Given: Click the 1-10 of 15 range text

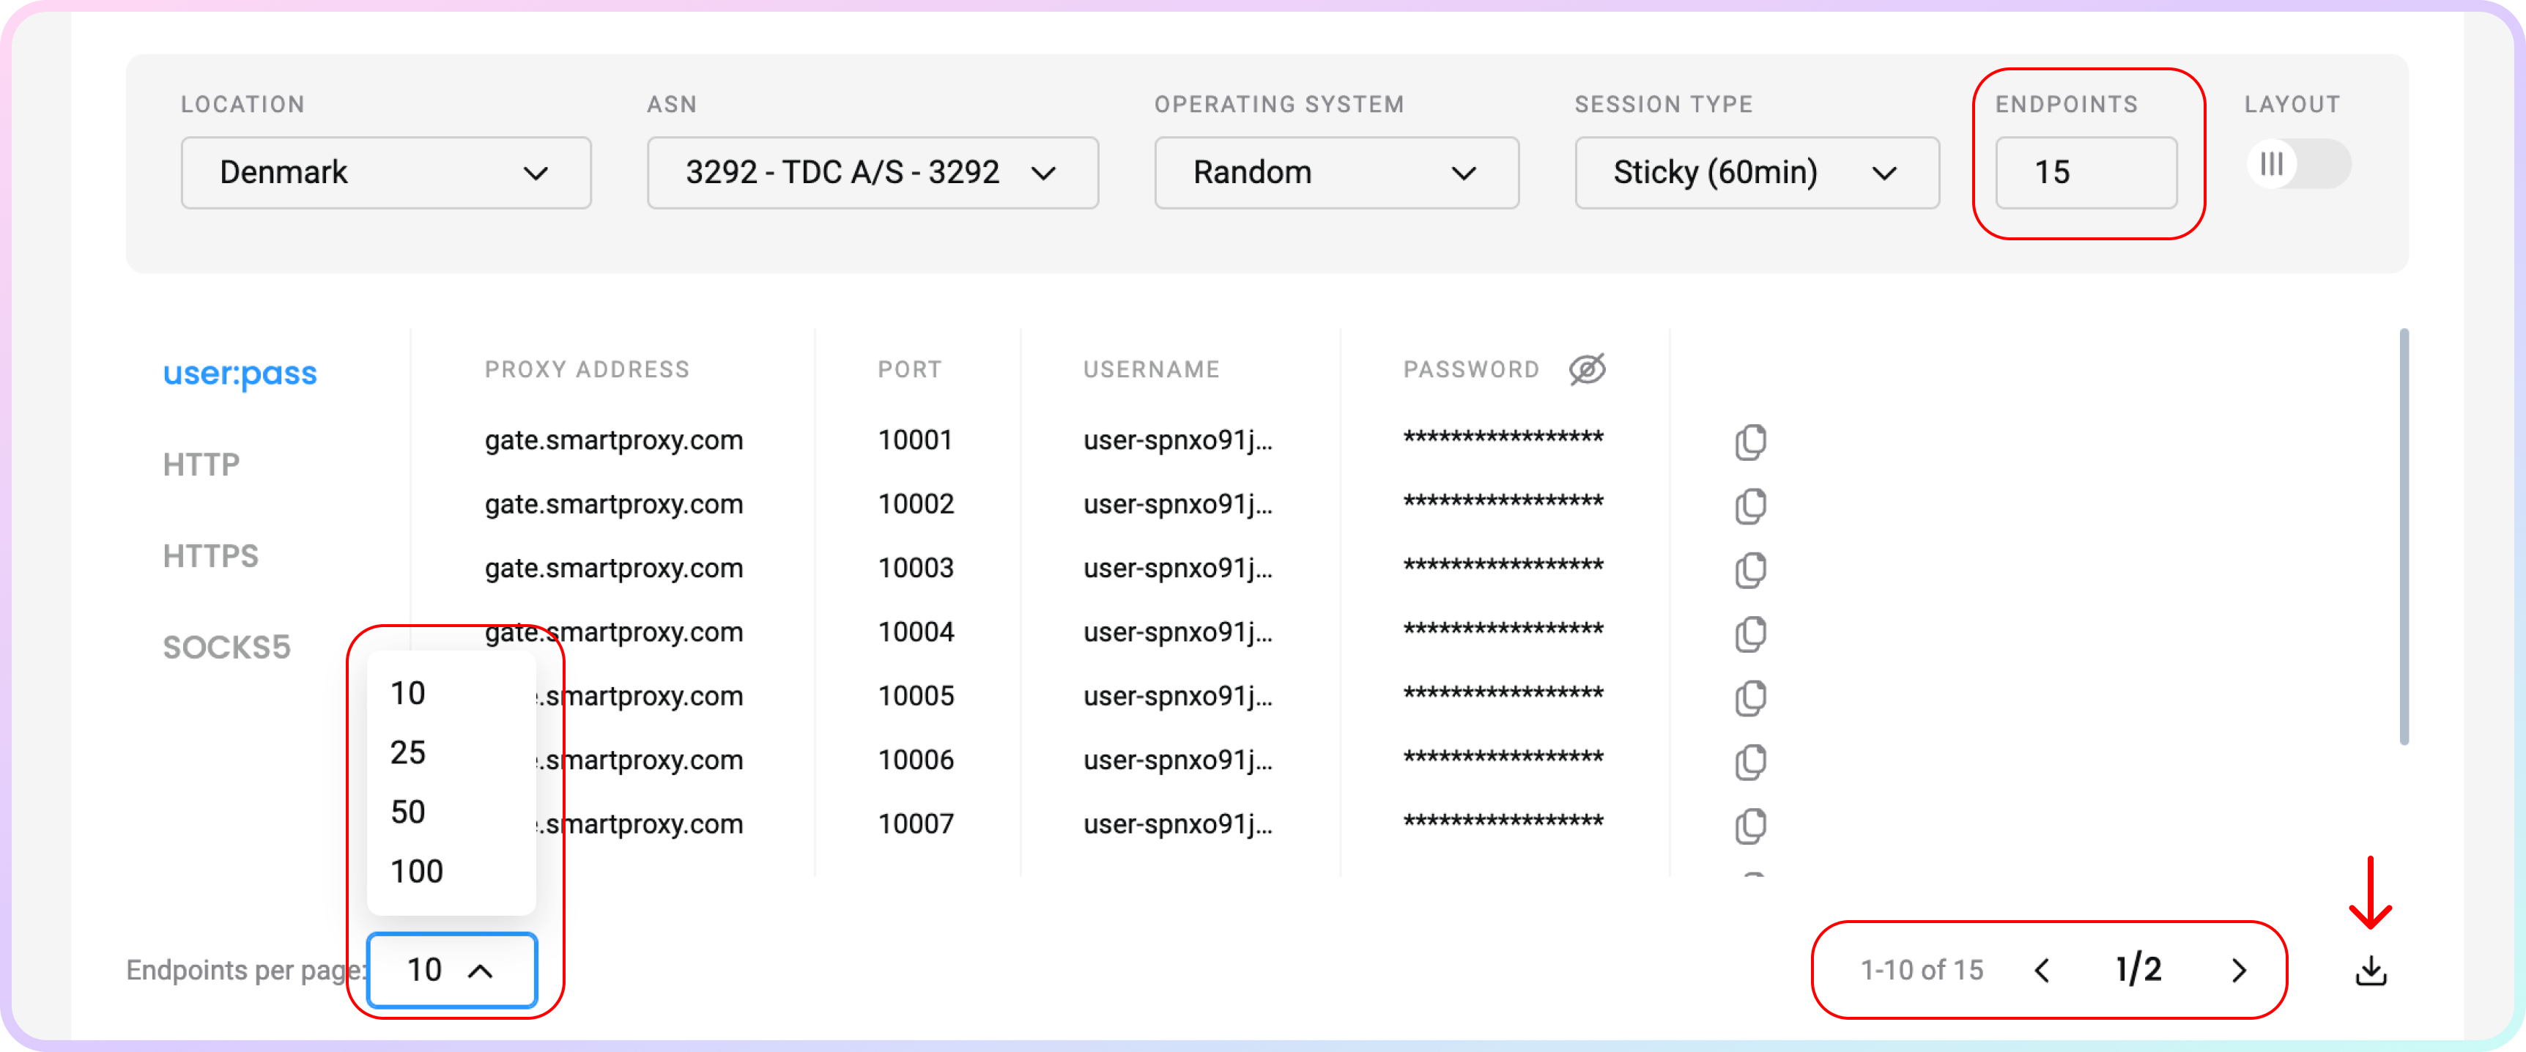Looking at the screenshot, I should tap(1921, 971).
